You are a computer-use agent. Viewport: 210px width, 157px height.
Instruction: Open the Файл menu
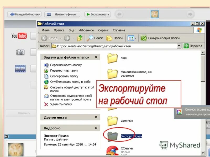click(46, 30)
